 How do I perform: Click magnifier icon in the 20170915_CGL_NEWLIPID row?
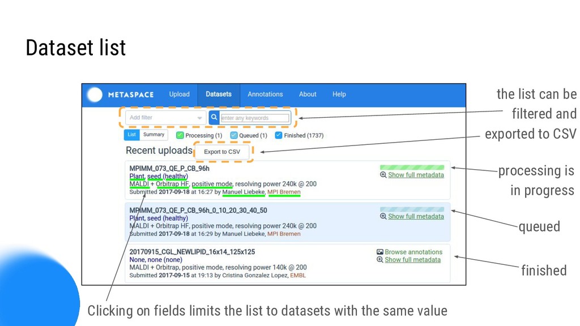[x=380, y=259]
